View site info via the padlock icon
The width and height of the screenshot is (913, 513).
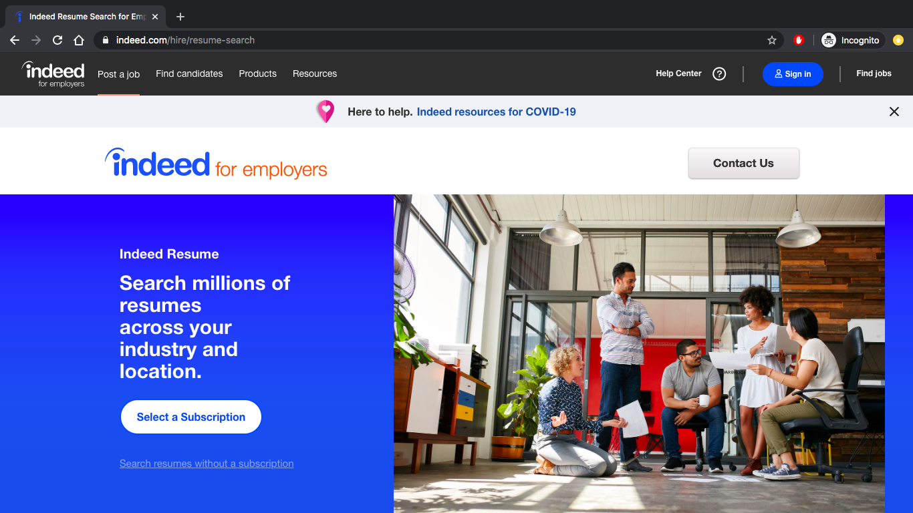106,40
